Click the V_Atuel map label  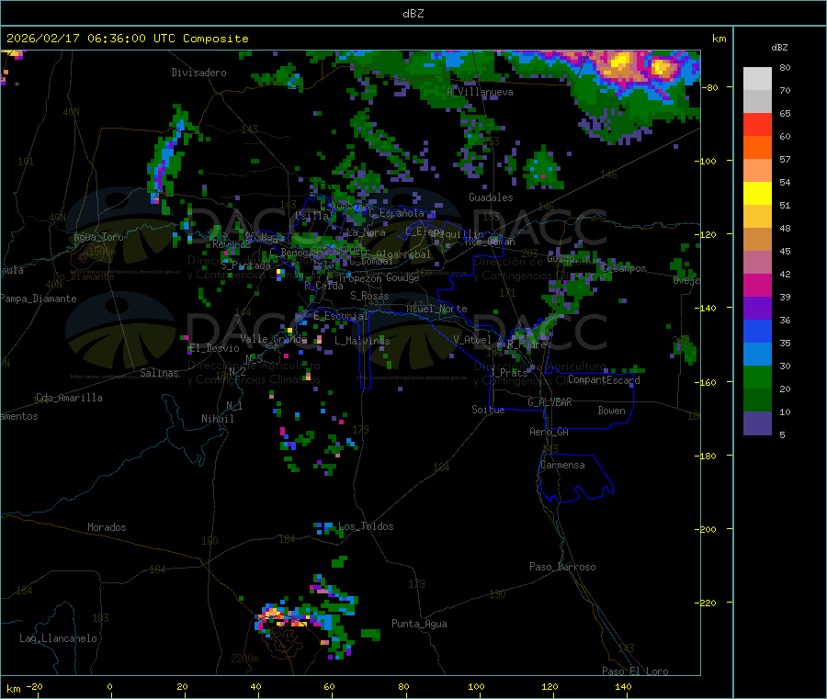tap(472, 340)
